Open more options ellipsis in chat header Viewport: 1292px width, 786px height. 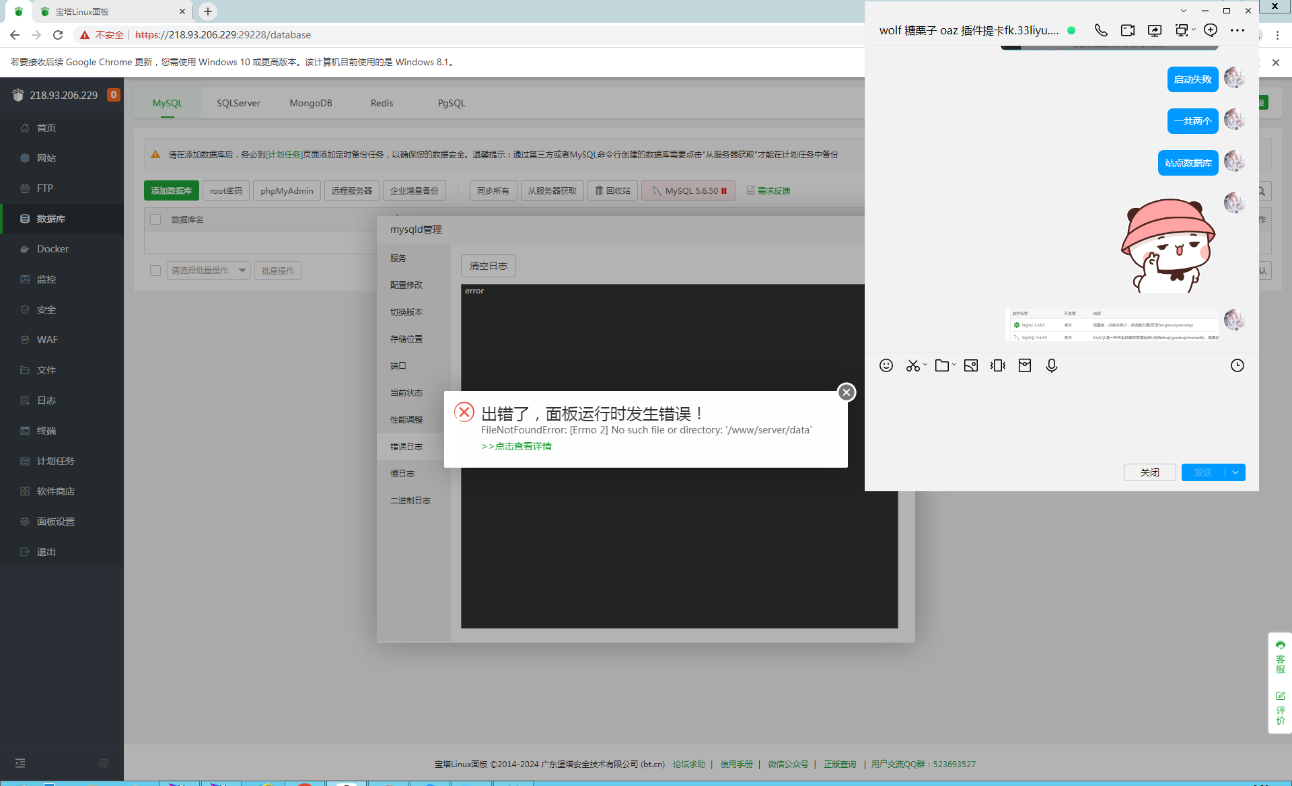[1237, 30]
